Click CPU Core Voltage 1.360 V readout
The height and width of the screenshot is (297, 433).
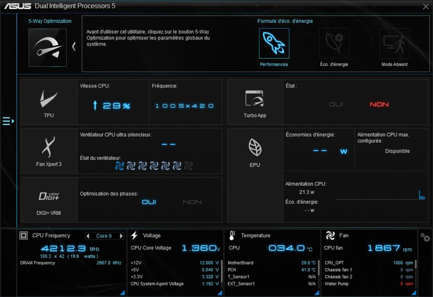201,248
